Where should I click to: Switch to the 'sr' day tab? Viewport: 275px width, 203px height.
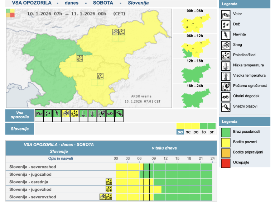coord(212,132)
